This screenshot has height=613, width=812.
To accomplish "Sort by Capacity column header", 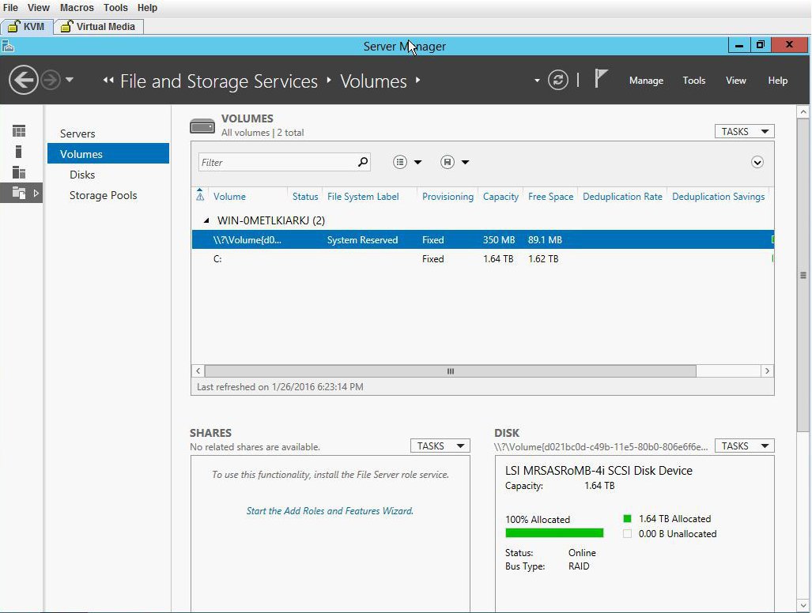I will point(500,197).
